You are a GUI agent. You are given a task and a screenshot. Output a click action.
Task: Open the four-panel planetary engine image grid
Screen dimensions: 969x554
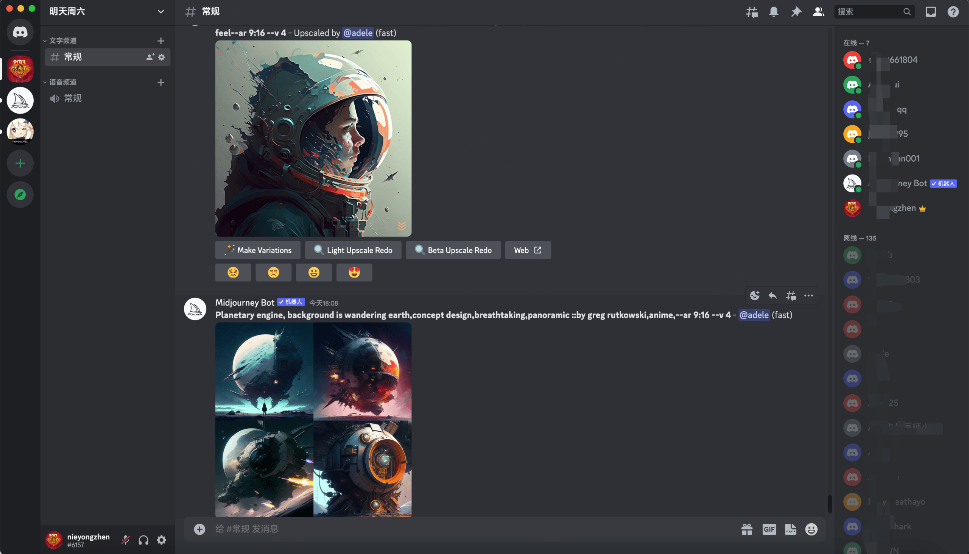[313, 420]
